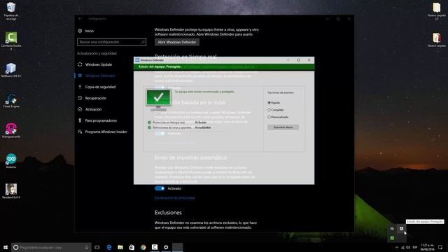Image resolution: width=448 pixels, height=252 pixels.
Task: Open Microsoft Store from the taskbar
Action: 132,247
